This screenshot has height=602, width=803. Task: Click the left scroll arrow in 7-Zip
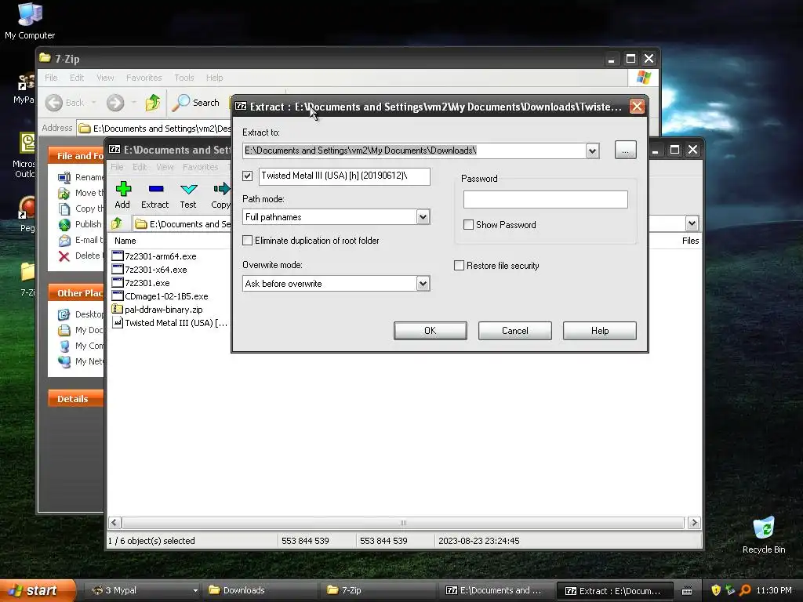point(114,523)
